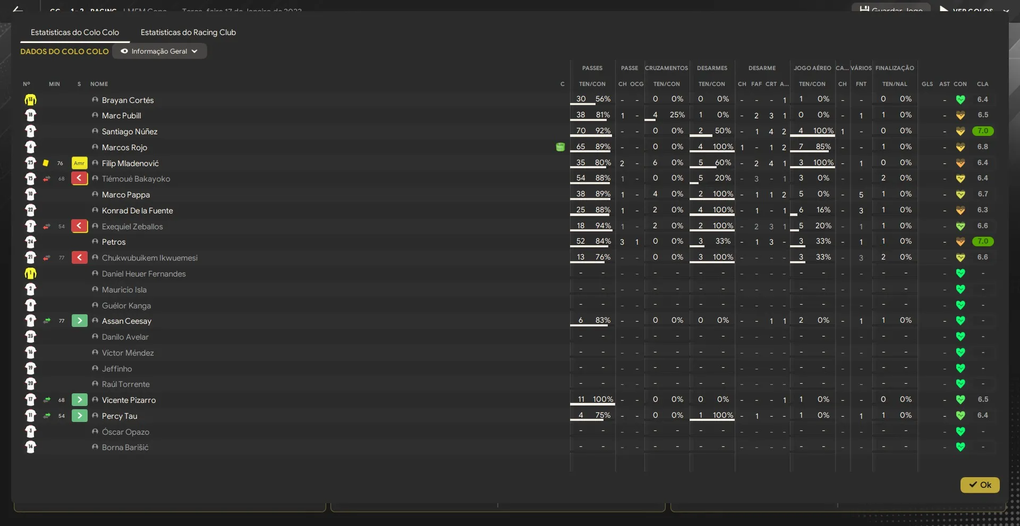Sort by MIN column header
Screen dimensions: 1020x526
click(54, 84)
